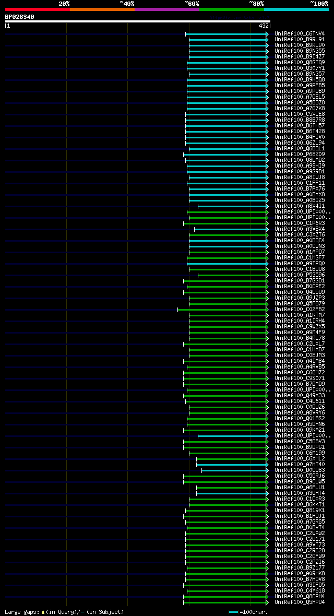Click the UniRef100_B9N357 label

pos(300,74)
